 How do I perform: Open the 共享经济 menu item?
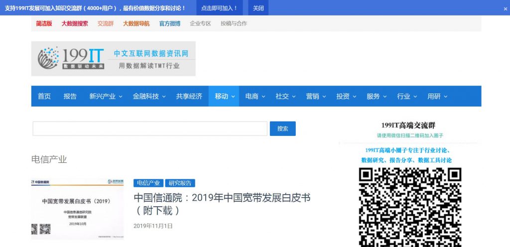189,96
